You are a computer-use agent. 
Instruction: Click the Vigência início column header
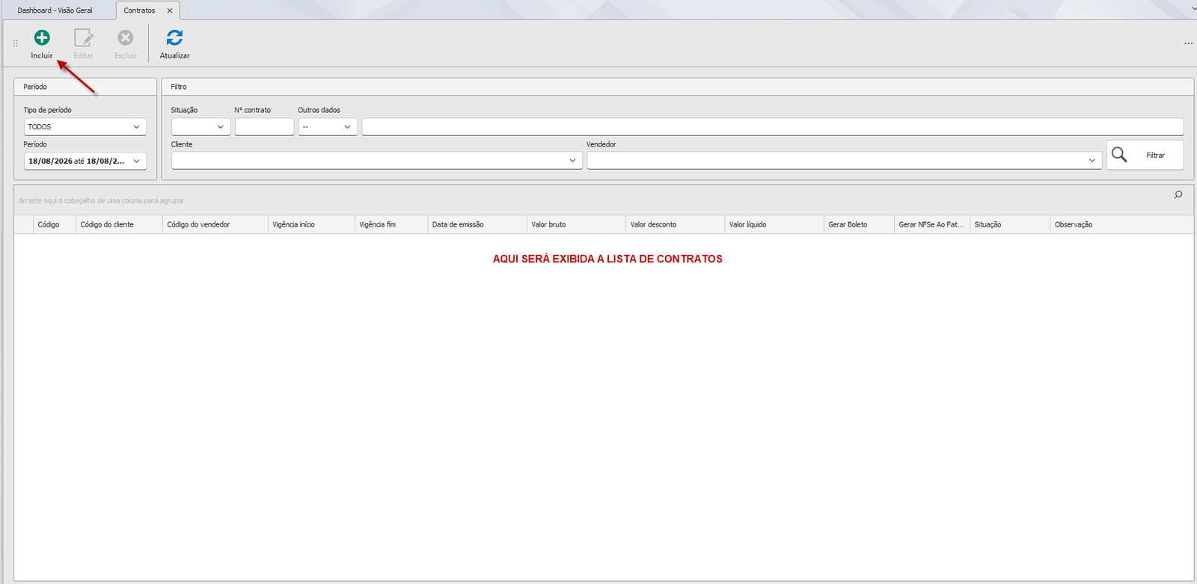tap(311, 224)
